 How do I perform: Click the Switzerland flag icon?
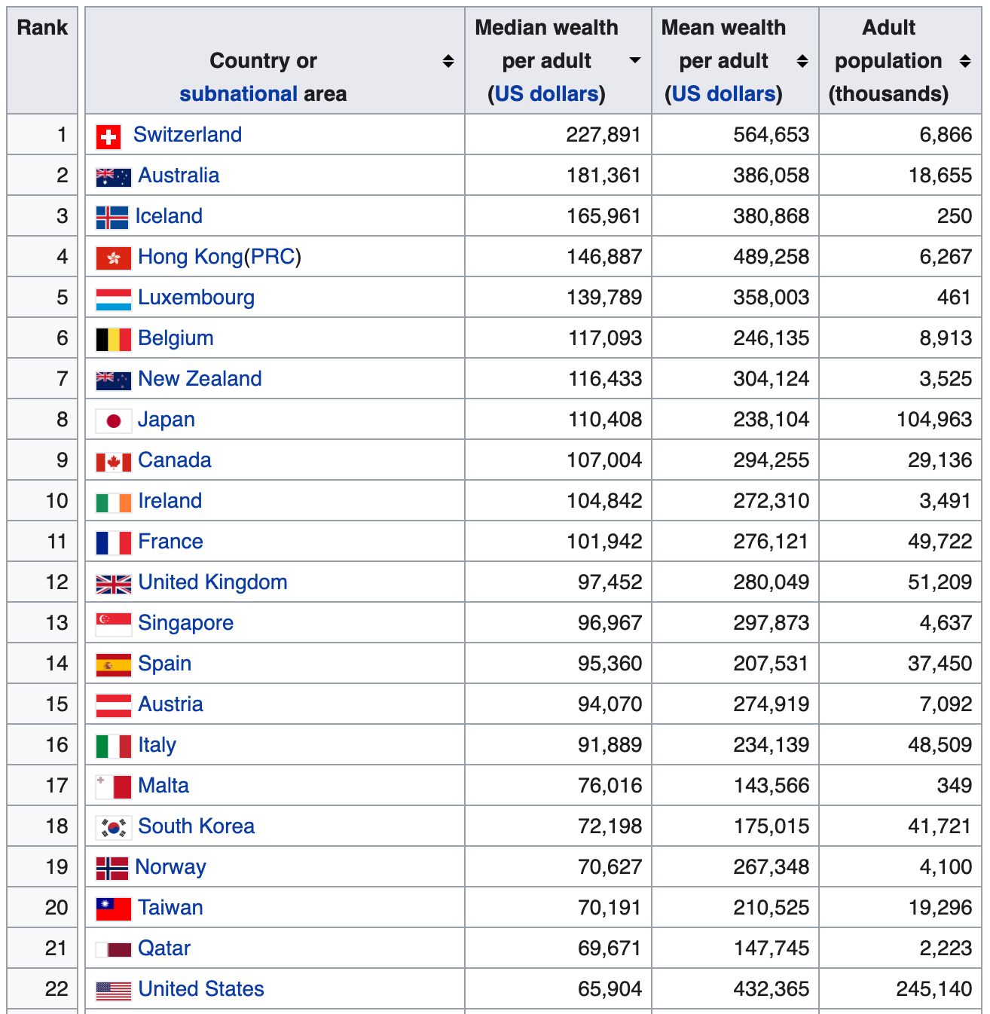coord(108,136)
